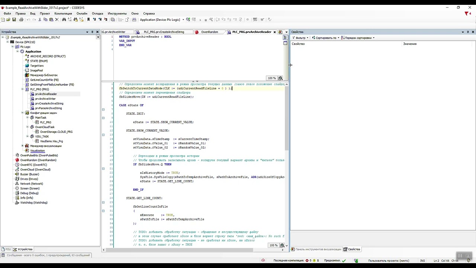Screen dimensions: 476x268
Task: Open the Компиляция menu
Action: [x=63, y=13]
